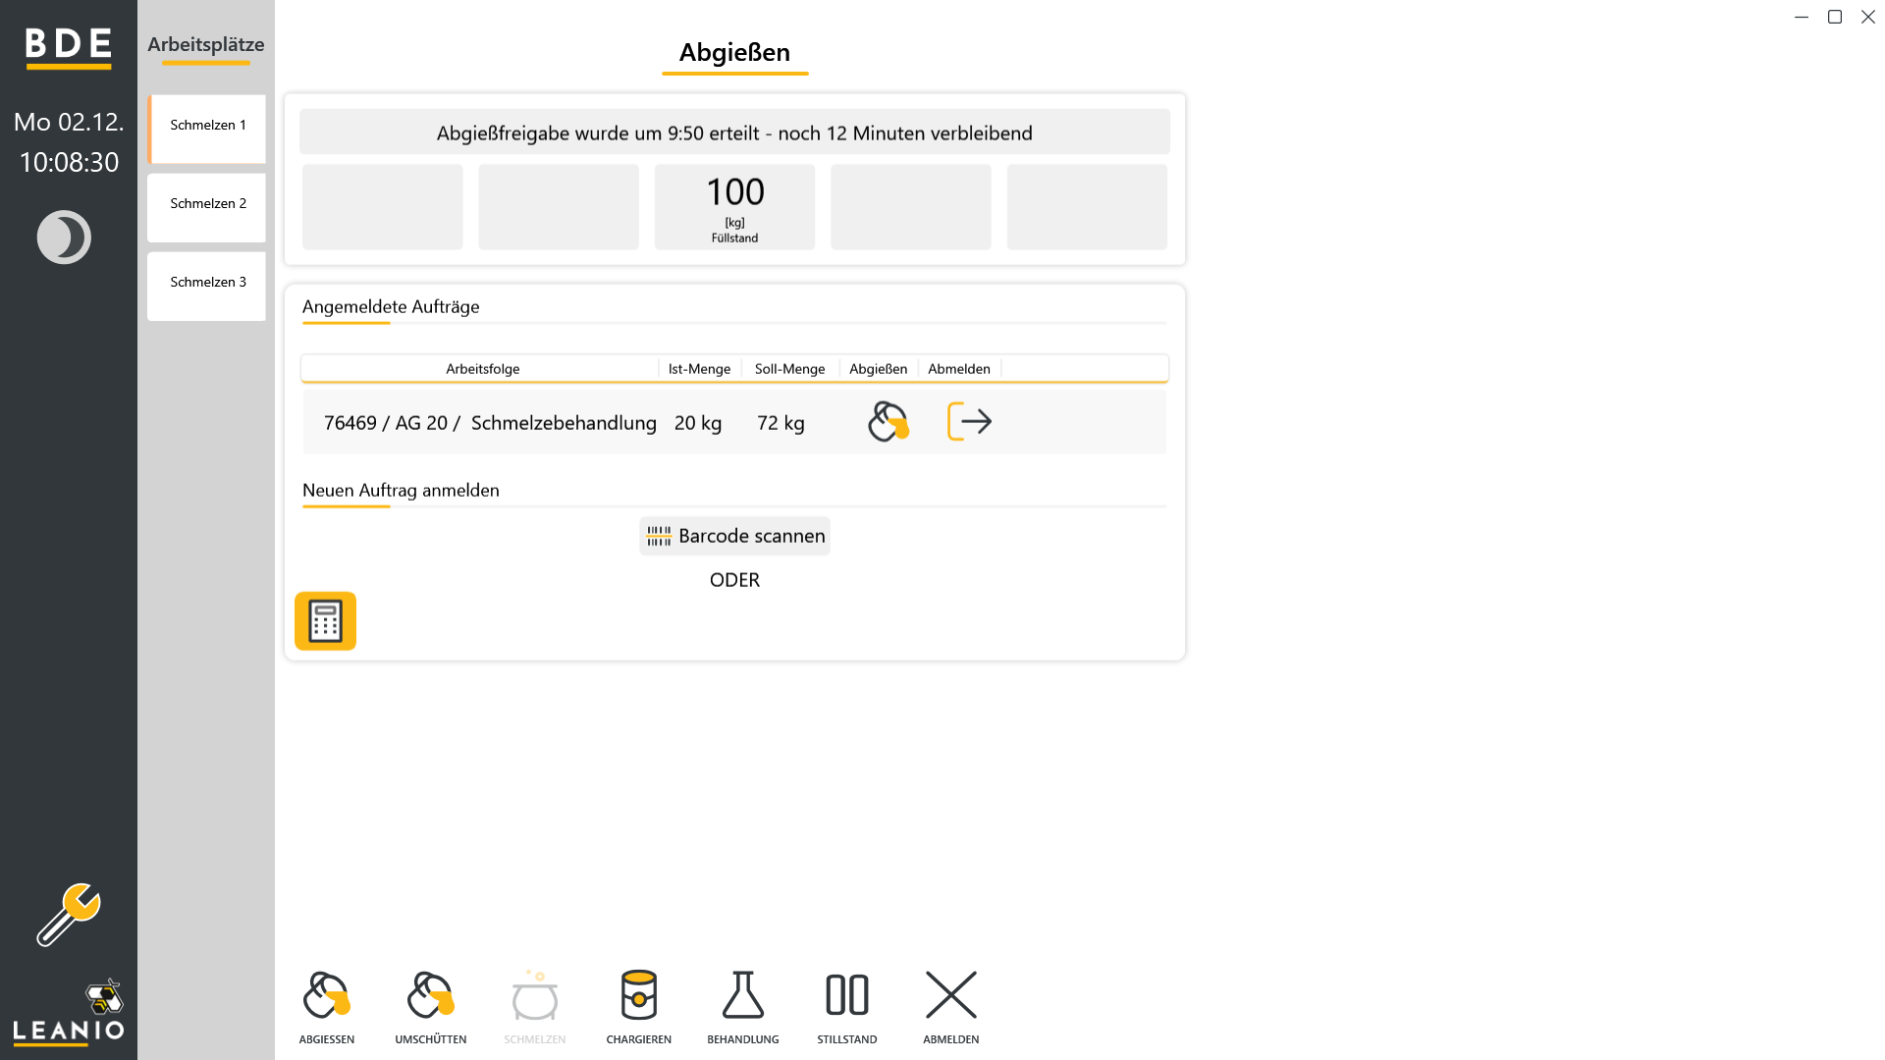Click the Ist-Menge column header

click(700, 369)
